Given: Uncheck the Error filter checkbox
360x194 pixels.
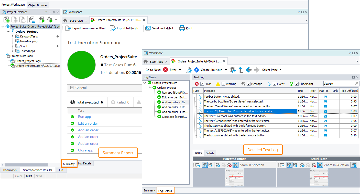Looking at the screenshot, I should (202, 84).
